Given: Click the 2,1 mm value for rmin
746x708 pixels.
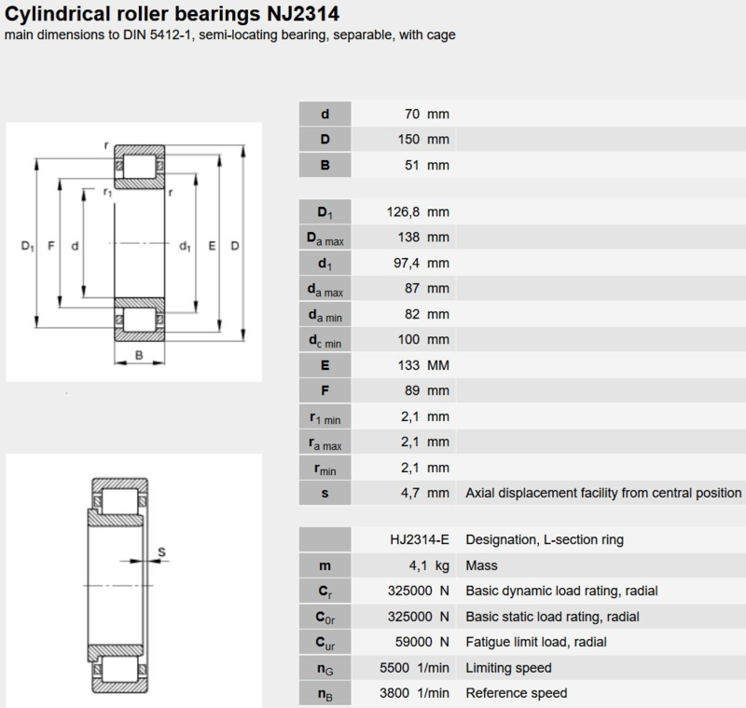Looking at the screenshot, I should coord(425,468).
